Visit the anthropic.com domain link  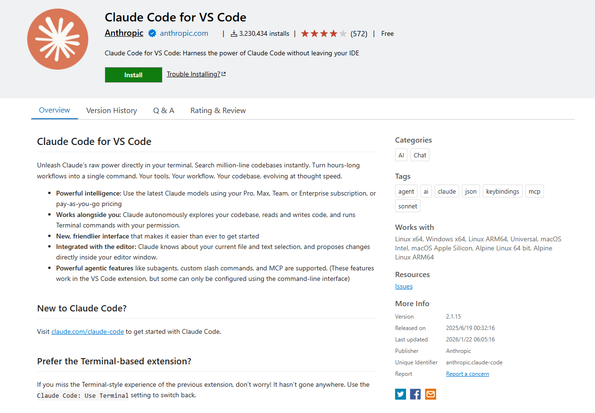pos(184,33)
